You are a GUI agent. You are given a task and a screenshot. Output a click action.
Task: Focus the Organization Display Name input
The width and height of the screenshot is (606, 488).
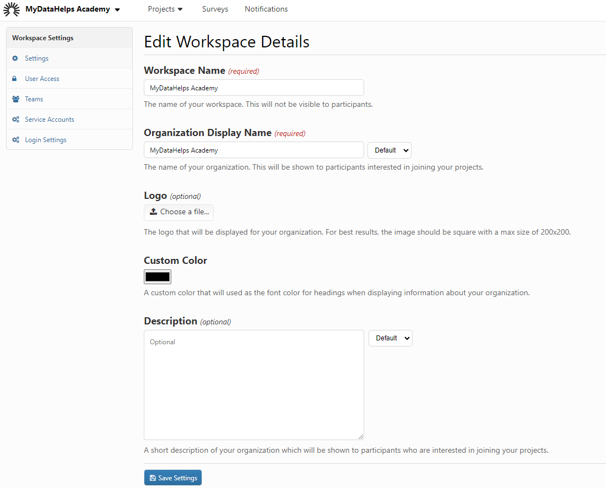pyautogui.click(x=253, y=150)
